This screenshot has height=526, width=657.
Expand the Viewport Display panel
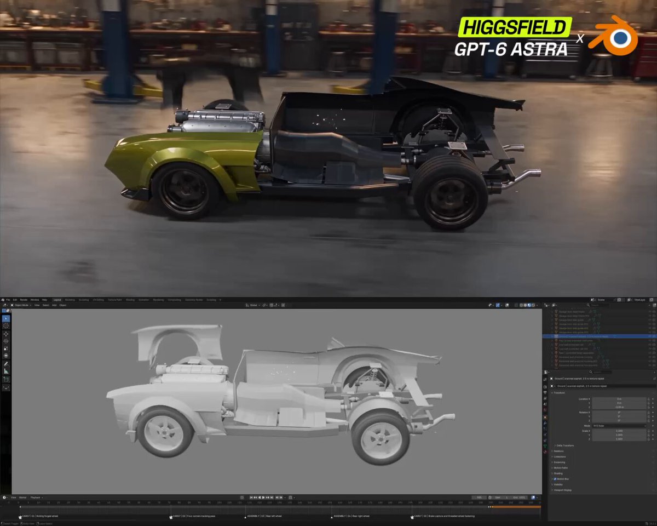point(562,490)
